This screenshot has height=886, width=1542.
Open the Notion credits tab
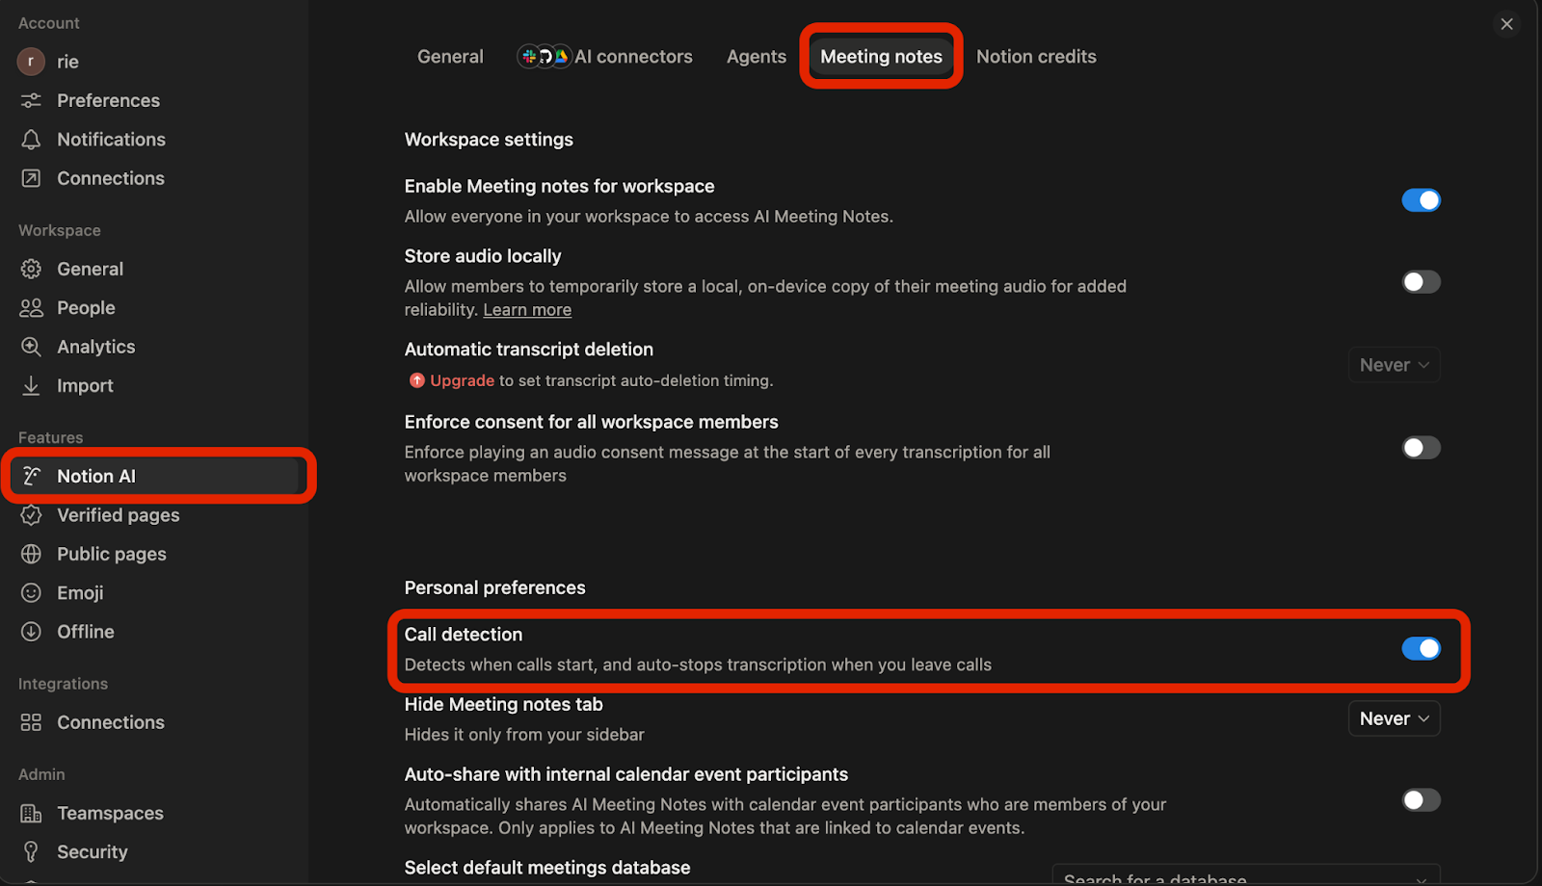1036,56
